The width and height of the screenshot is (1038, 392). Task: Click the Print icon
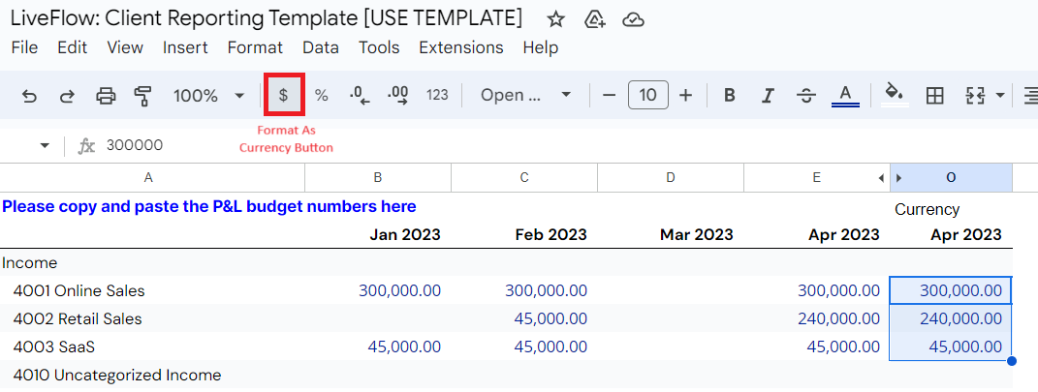tap(106, 96)
